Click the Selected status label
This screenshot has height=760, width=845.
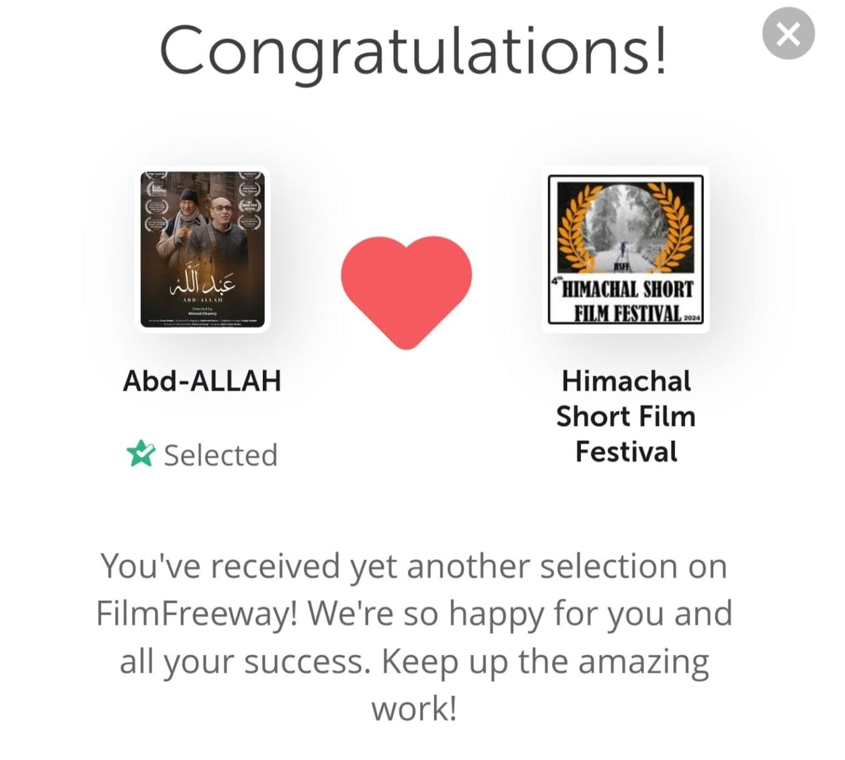coord(220,455)
